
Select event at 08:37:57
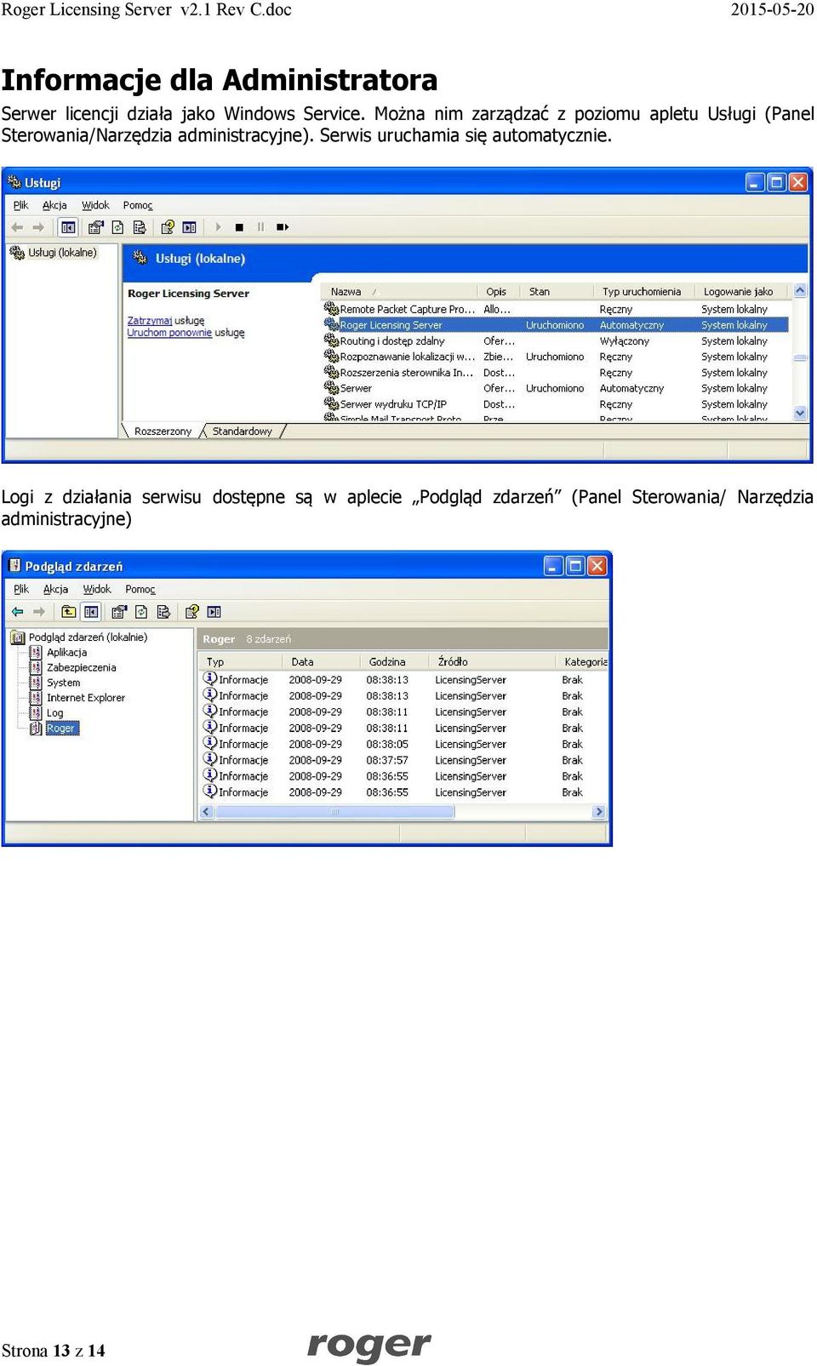click(x=404, y=760)
